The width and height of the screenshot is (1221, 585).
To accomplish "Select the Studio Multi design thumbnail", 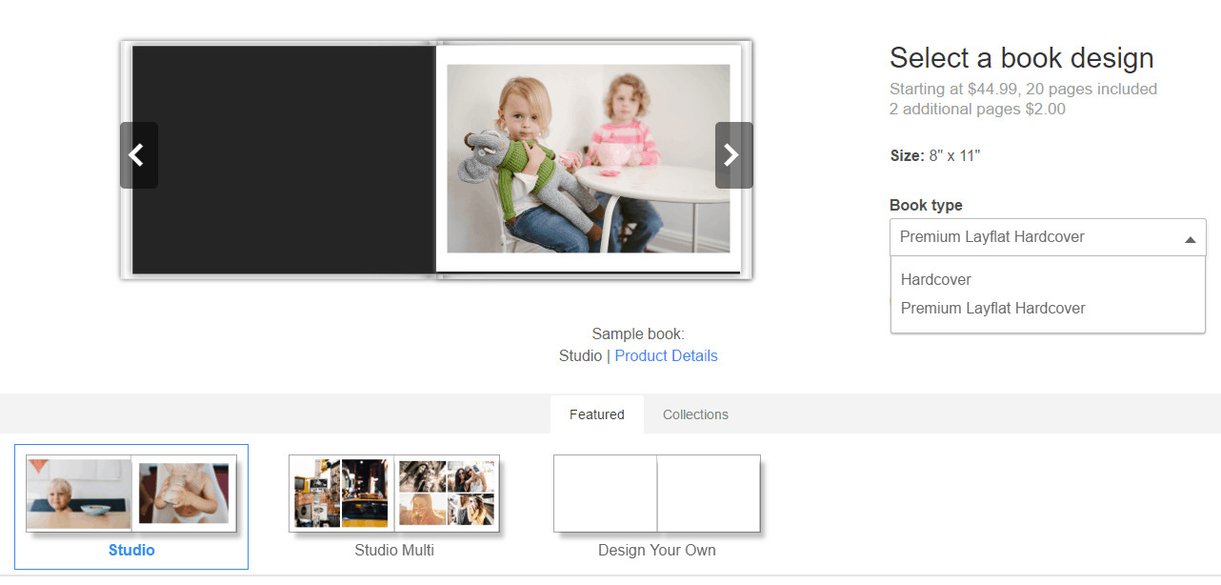I will [x=394, y=494].
